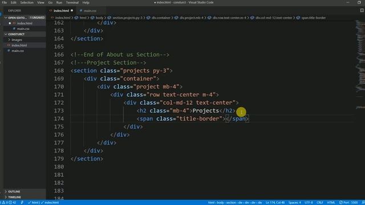Open the Go menu
Screen dimensions: 365x205
[x=50, y=2]
